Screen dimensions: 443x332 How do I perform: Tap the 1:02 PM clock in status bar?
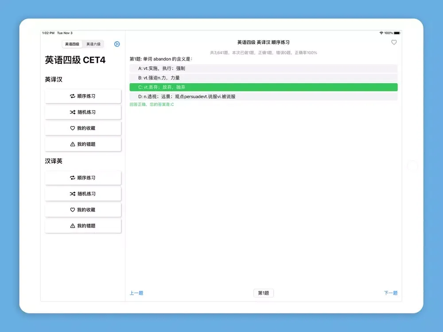[x=48, y=33]
